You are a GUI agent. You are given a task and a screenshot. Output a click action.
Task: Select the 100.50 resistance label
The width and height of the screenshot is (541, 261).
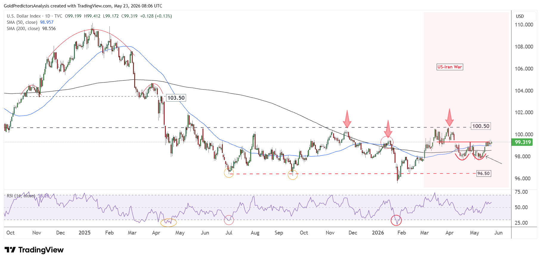[481, 126]
